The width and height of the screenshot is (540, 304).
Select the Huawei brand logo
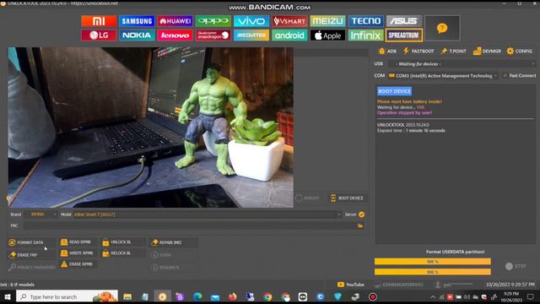click(175, 21)
